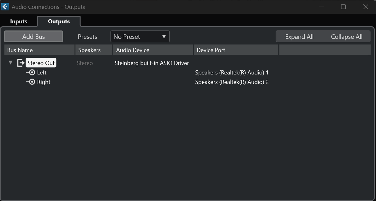Click the Audio Device column header

(x=153, y=50)
